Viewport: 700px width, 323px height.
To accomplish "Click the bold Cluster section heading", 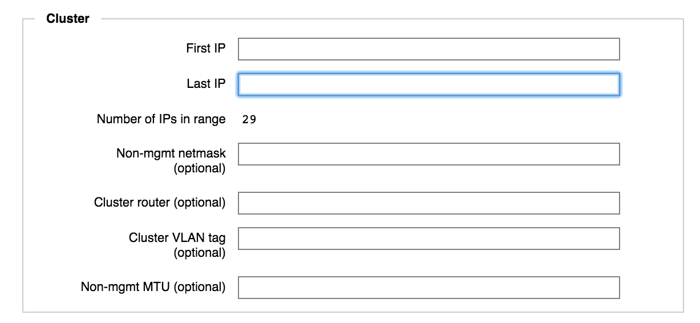I will coord(68,19).
